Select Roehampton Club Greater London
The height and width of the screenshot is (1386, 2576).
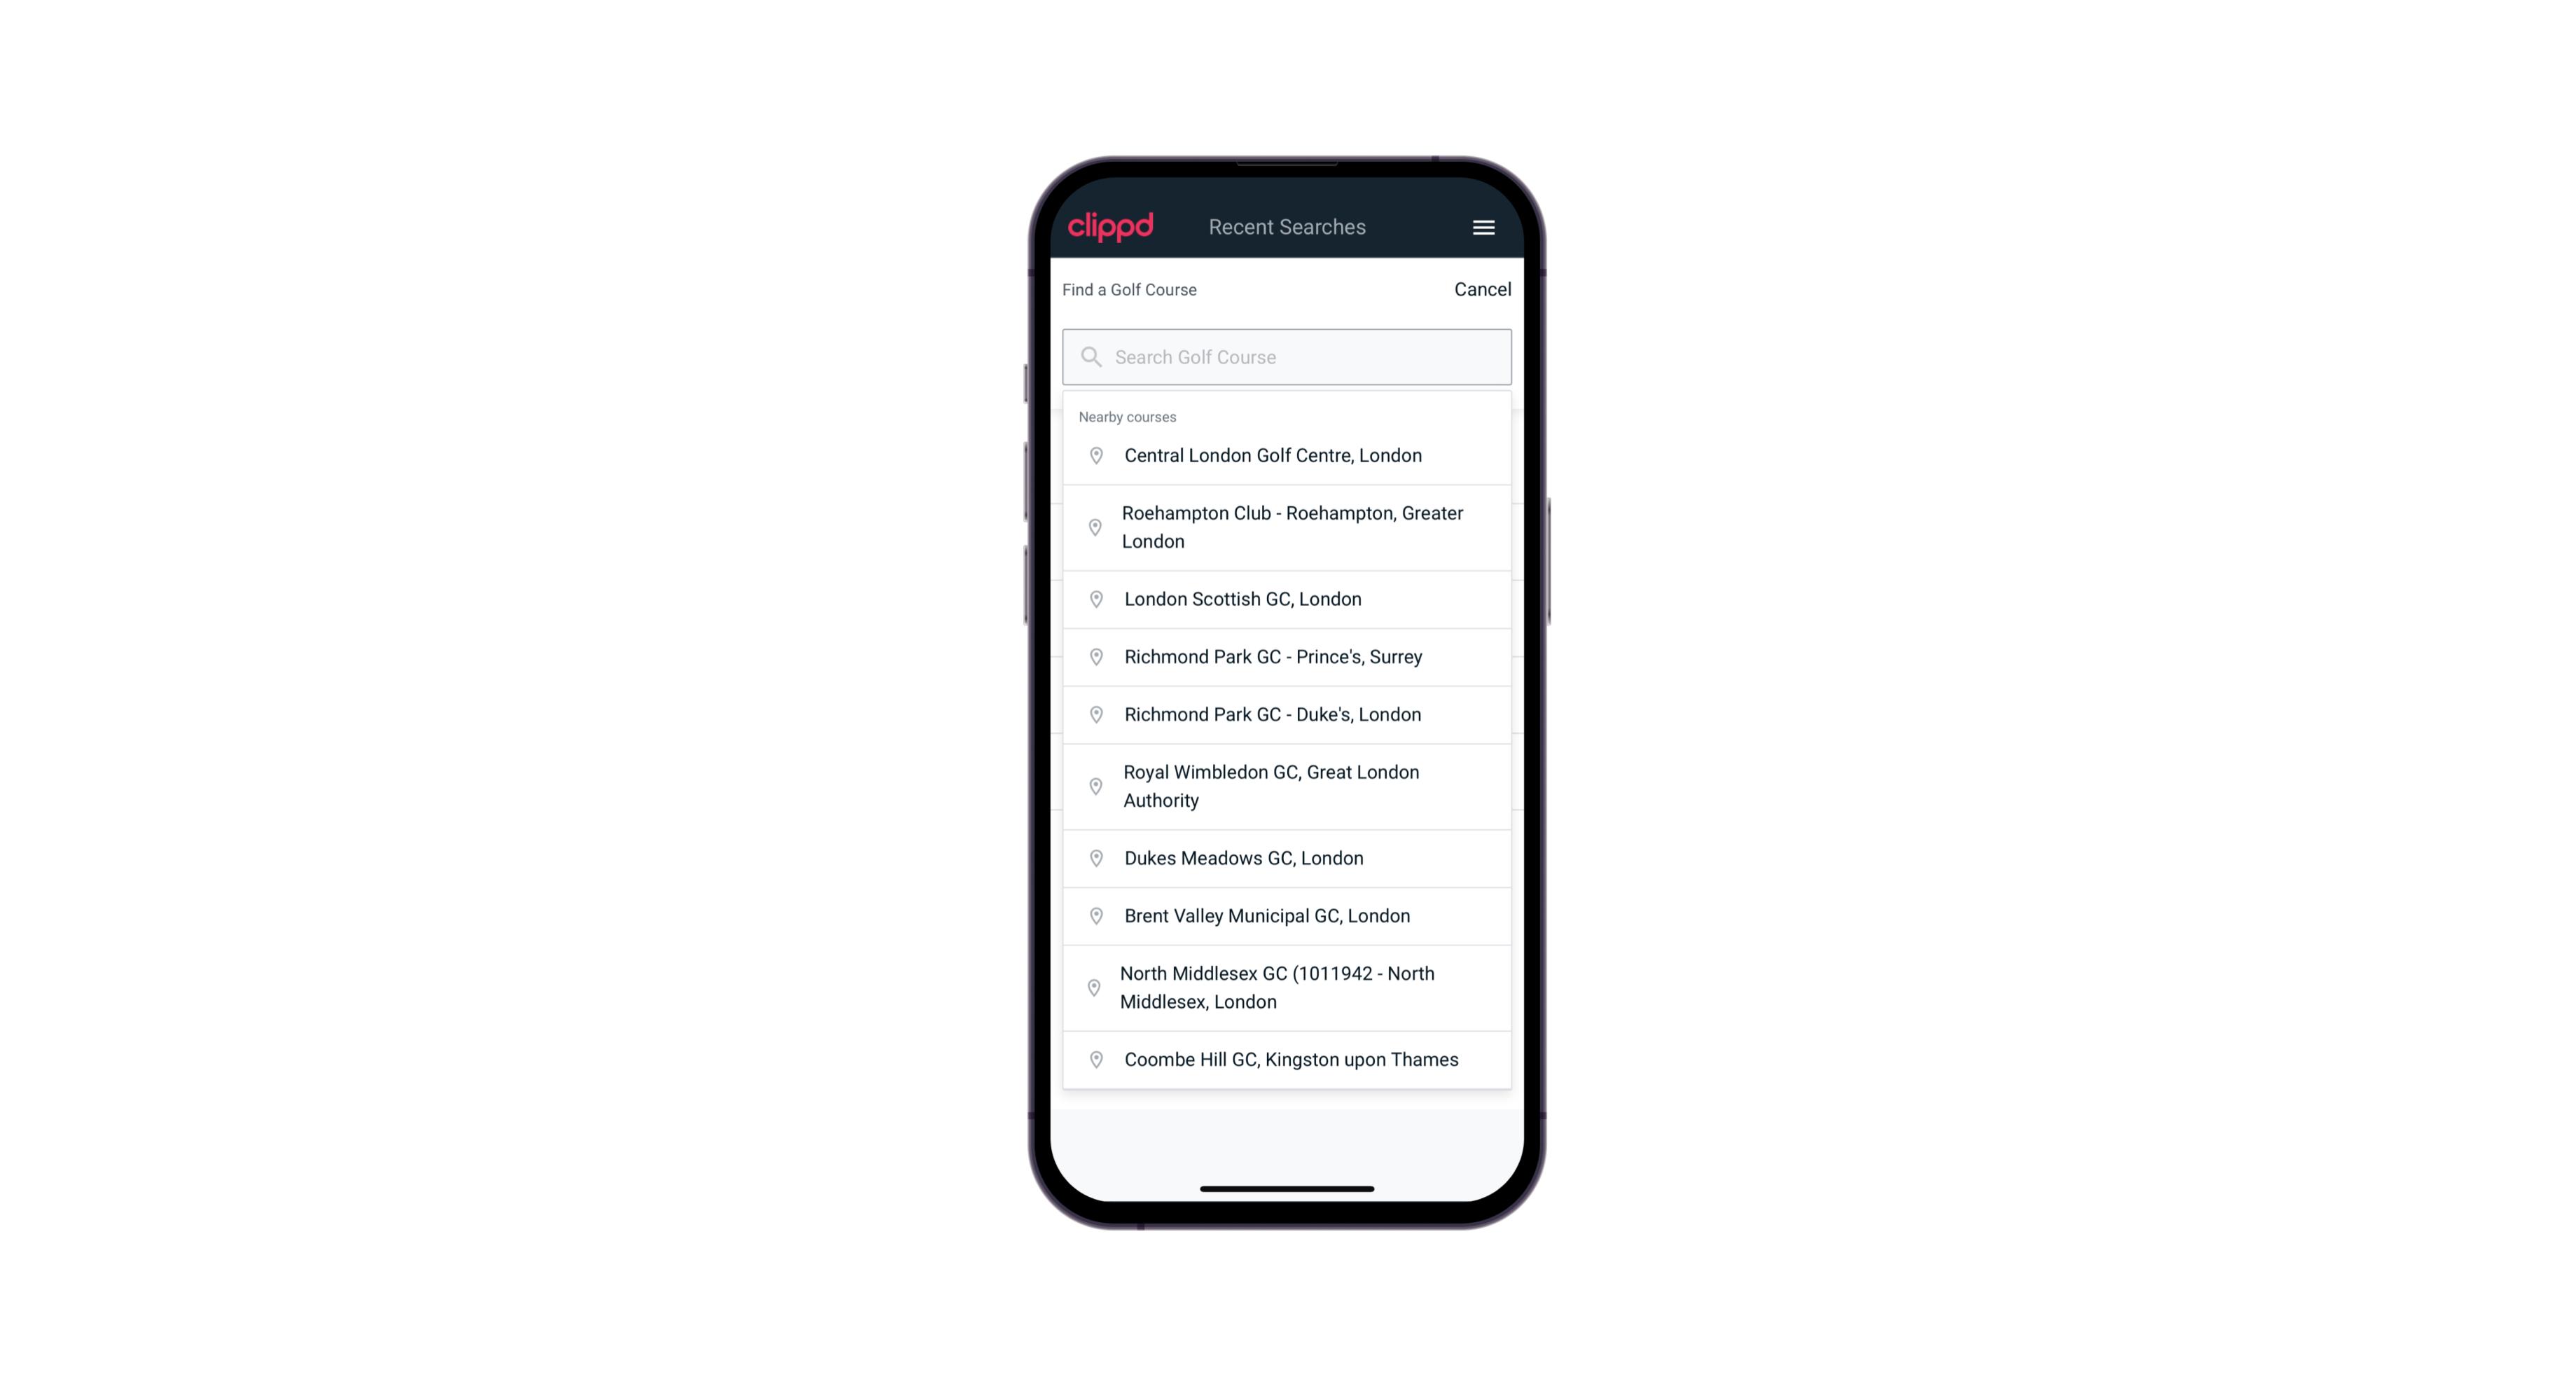click(x=1287, y=527)
